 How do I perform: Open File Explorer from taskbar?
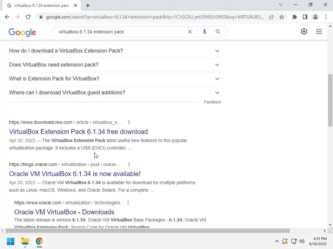click(25, 241)
